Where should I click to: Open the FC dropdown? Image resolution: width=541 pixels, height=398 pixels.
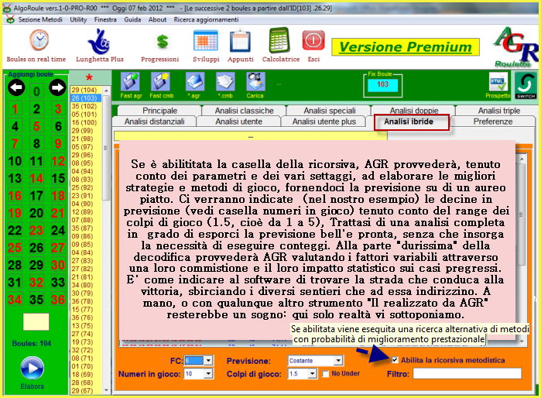click(x=208, y=361)
